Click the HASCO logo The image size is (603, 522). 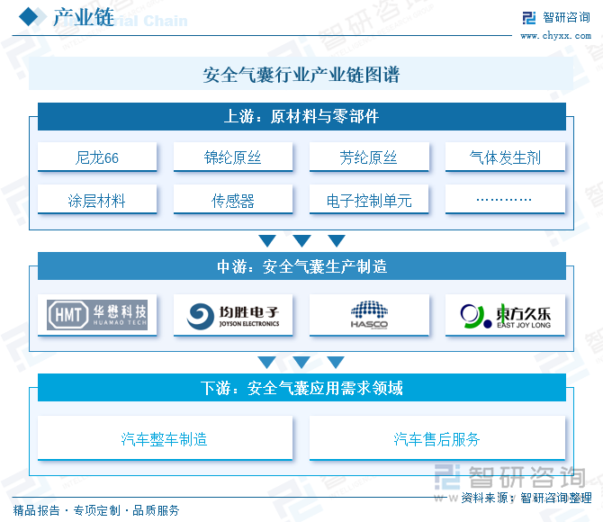[x=369, y=315]
